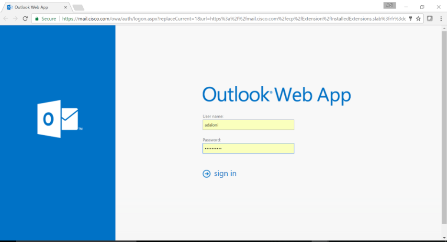Close the Outlook Web App tab
The height and width of the screenshot is (242, 447).
click(x=65, y=7)
